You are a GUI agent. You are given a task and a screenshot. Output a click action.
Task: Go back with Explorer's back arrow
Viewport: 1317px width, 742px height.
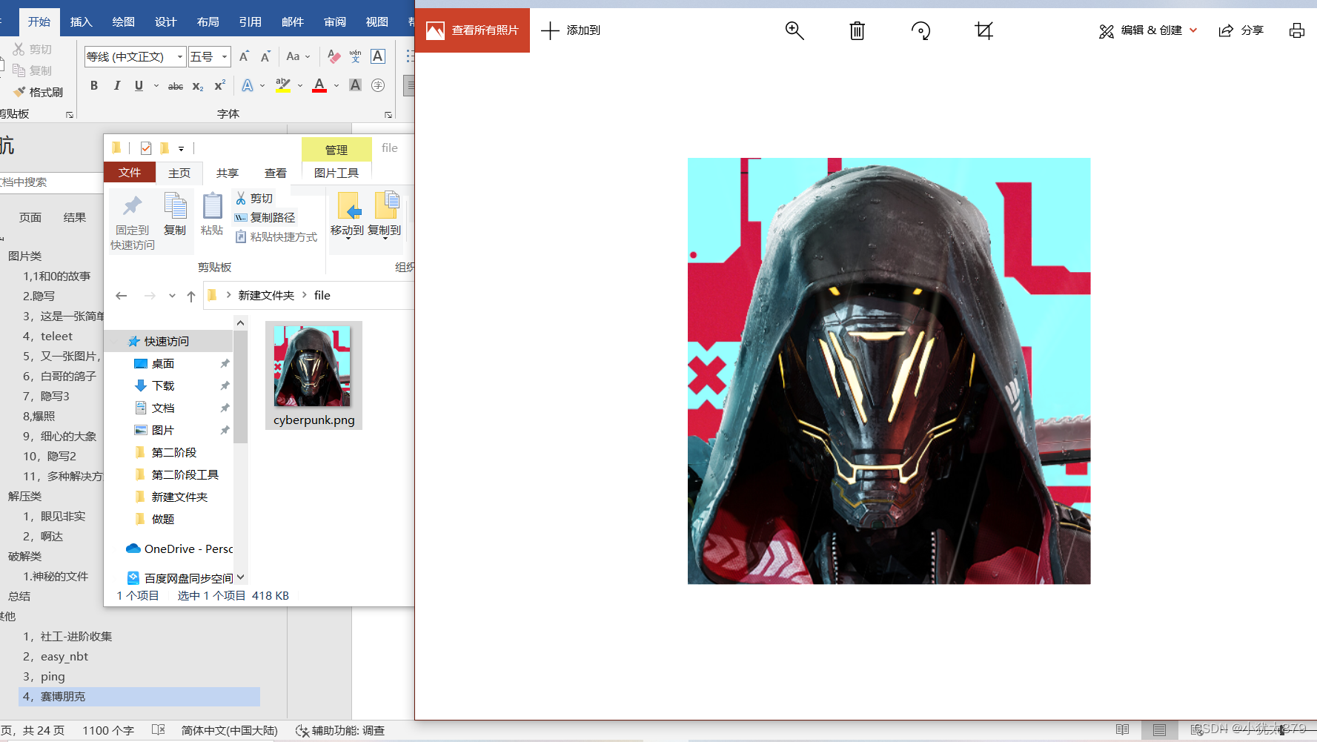tap(122, 296)
